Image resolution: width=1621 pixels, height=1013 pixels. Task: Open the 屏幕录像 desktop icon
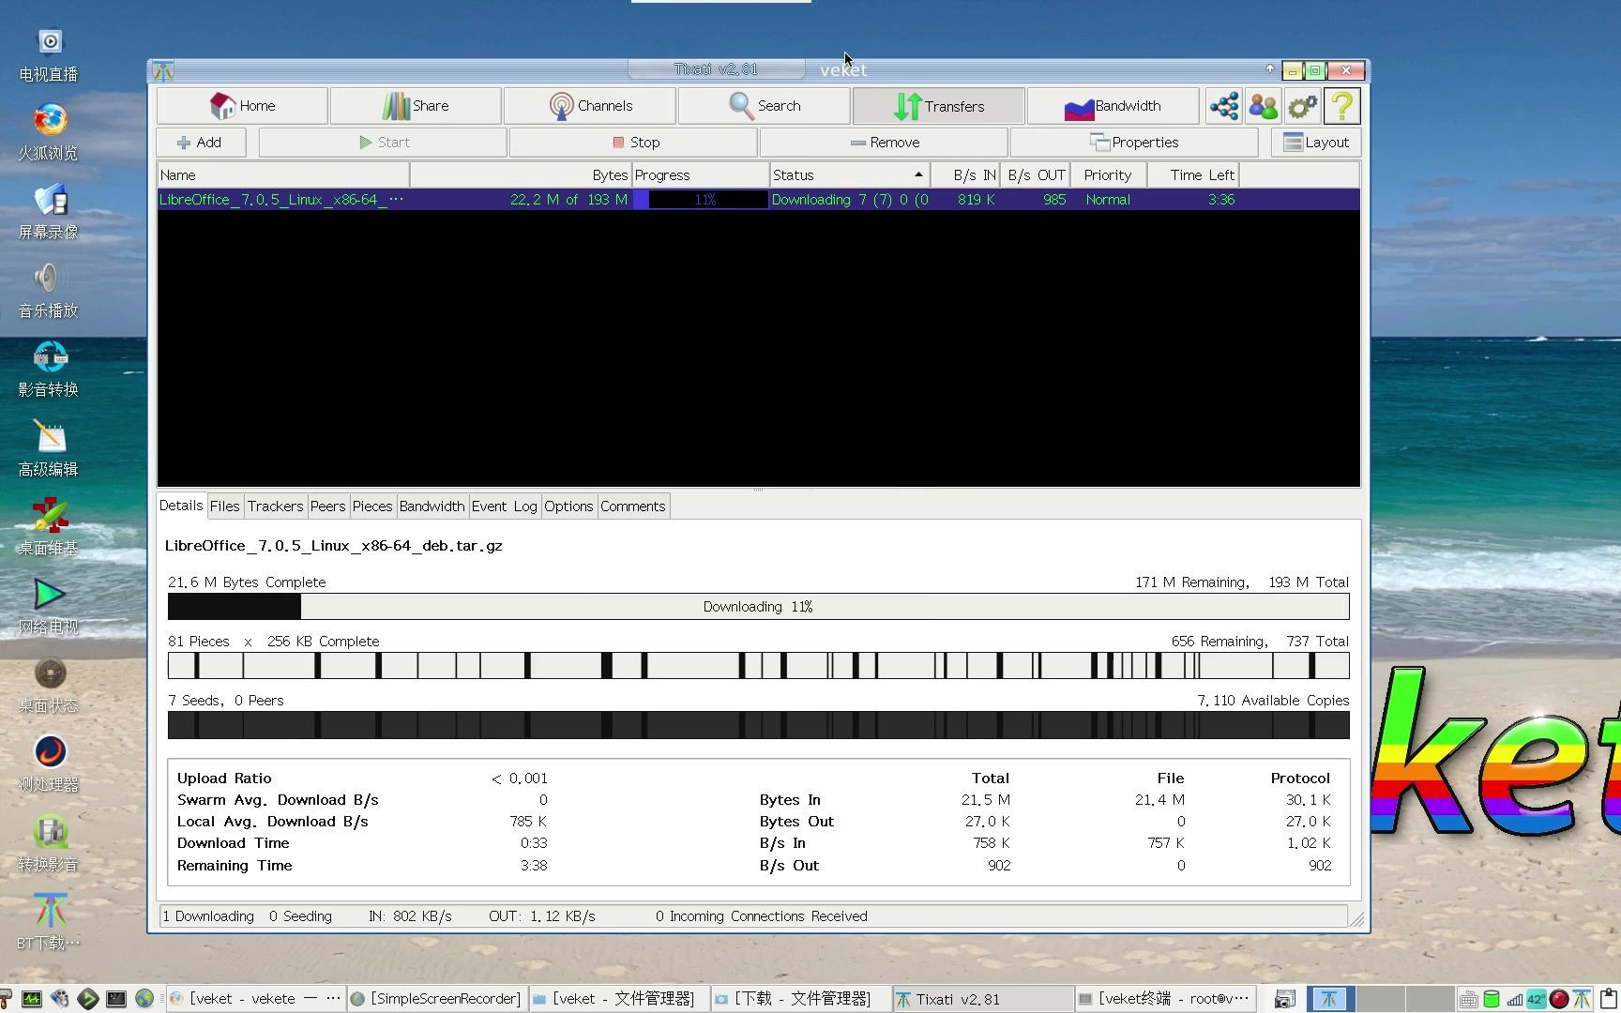pyautogui.click(x=49, y=213)
